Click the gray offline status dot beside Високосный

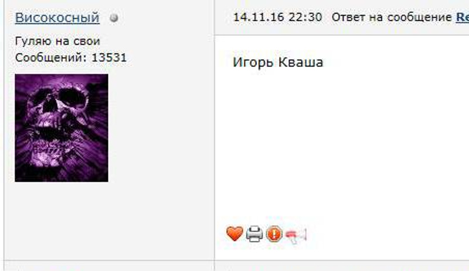(x=114, y=18)
